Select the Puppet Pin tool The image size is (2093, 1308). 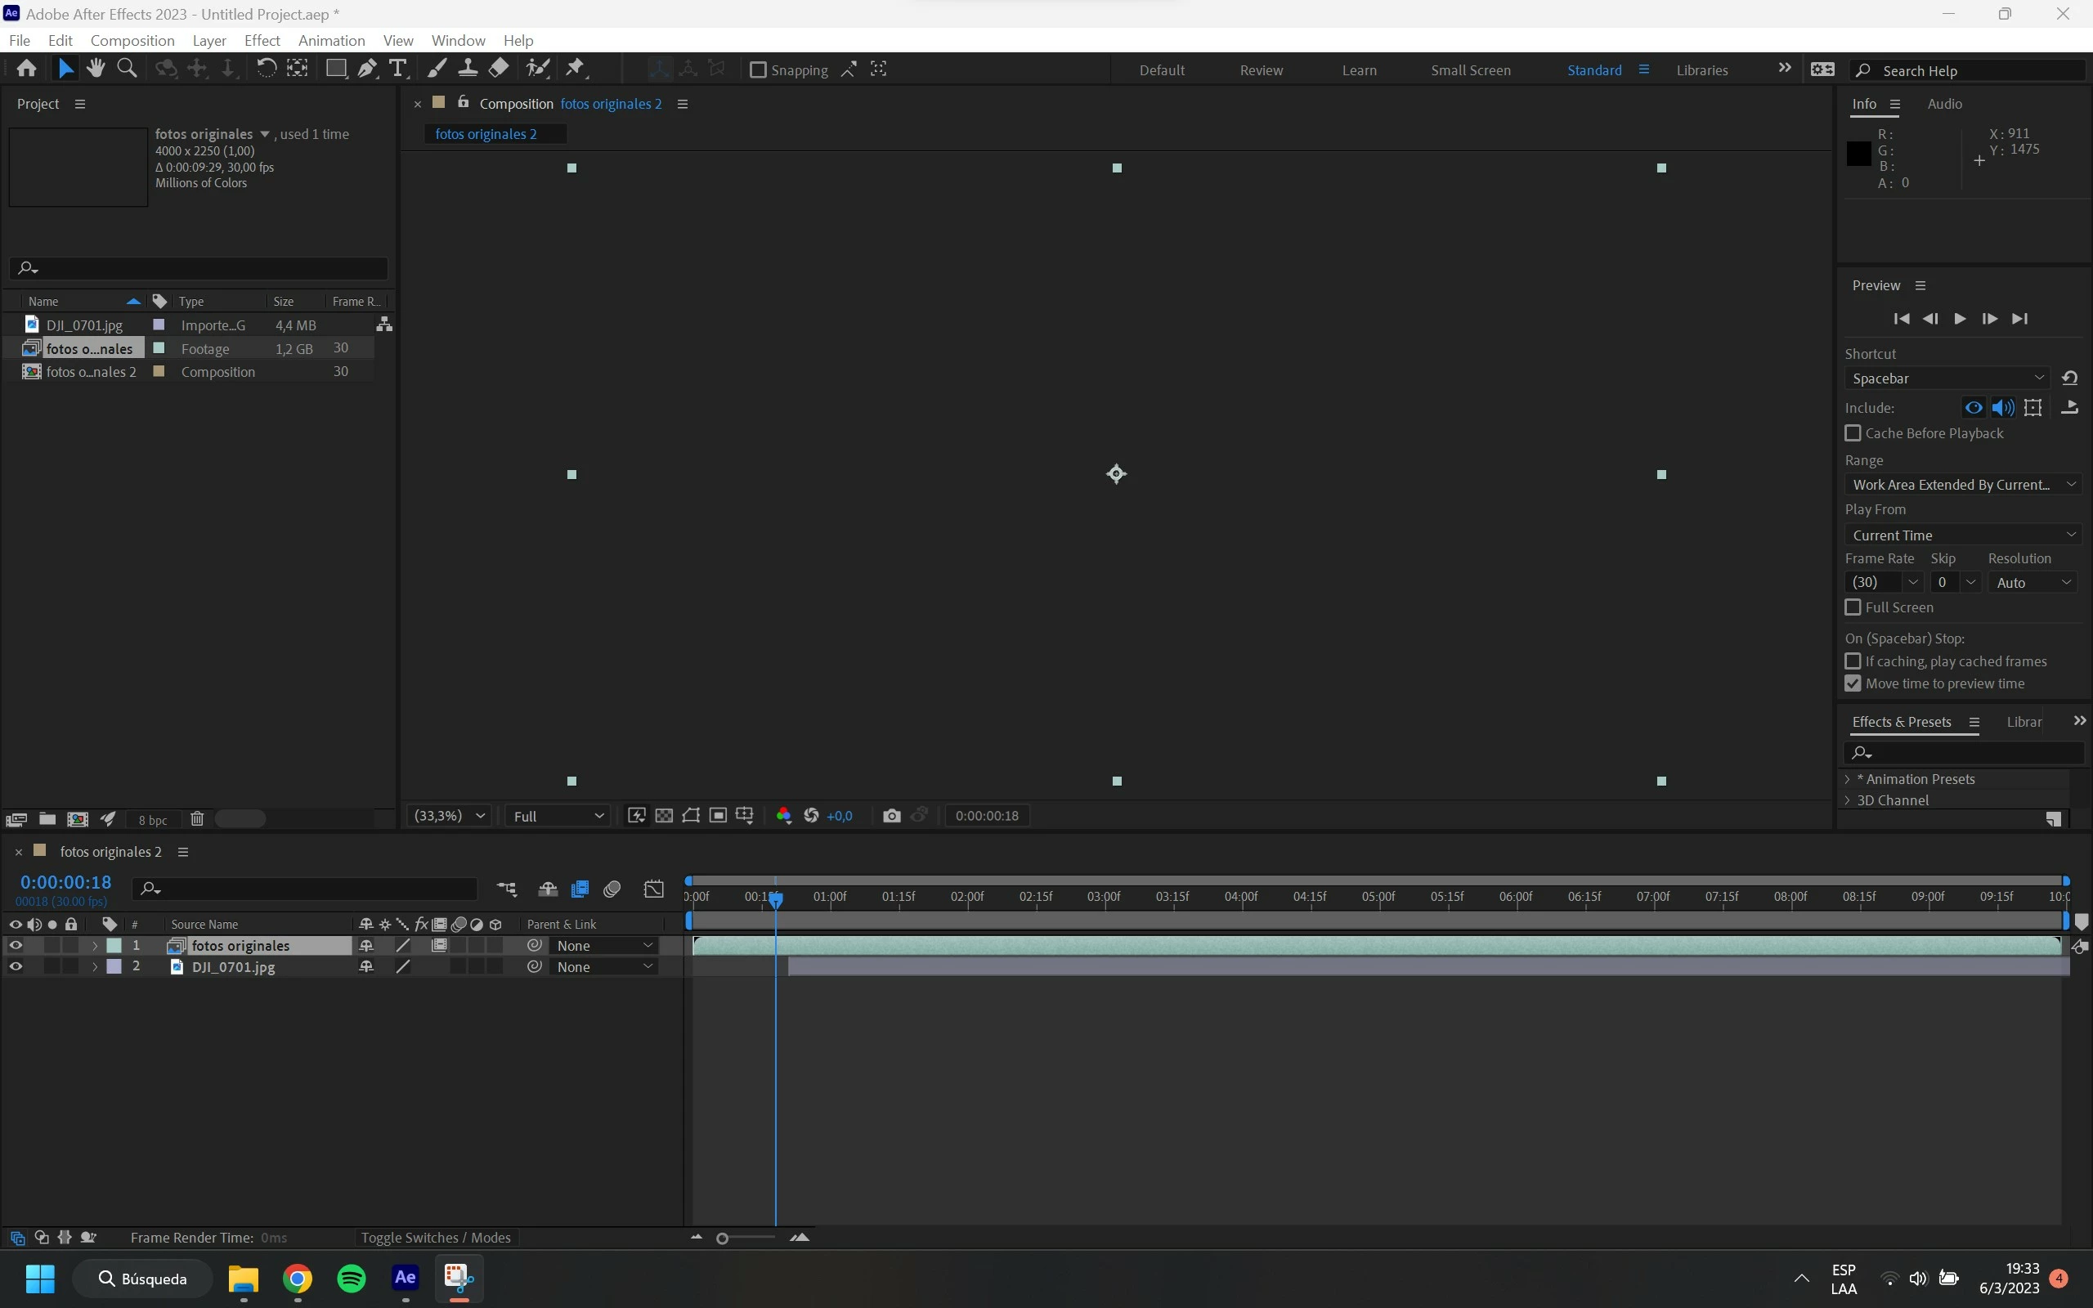[575, 69]
